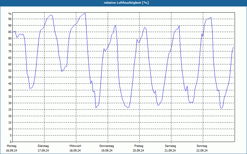Click the date 21.09.24
This screenshot has height=154, width=247.
170,151
